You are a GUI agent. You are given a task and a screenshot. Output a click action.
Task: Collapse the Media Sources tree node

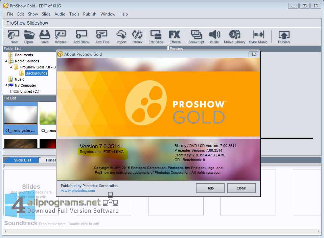(x=6, y=61)
